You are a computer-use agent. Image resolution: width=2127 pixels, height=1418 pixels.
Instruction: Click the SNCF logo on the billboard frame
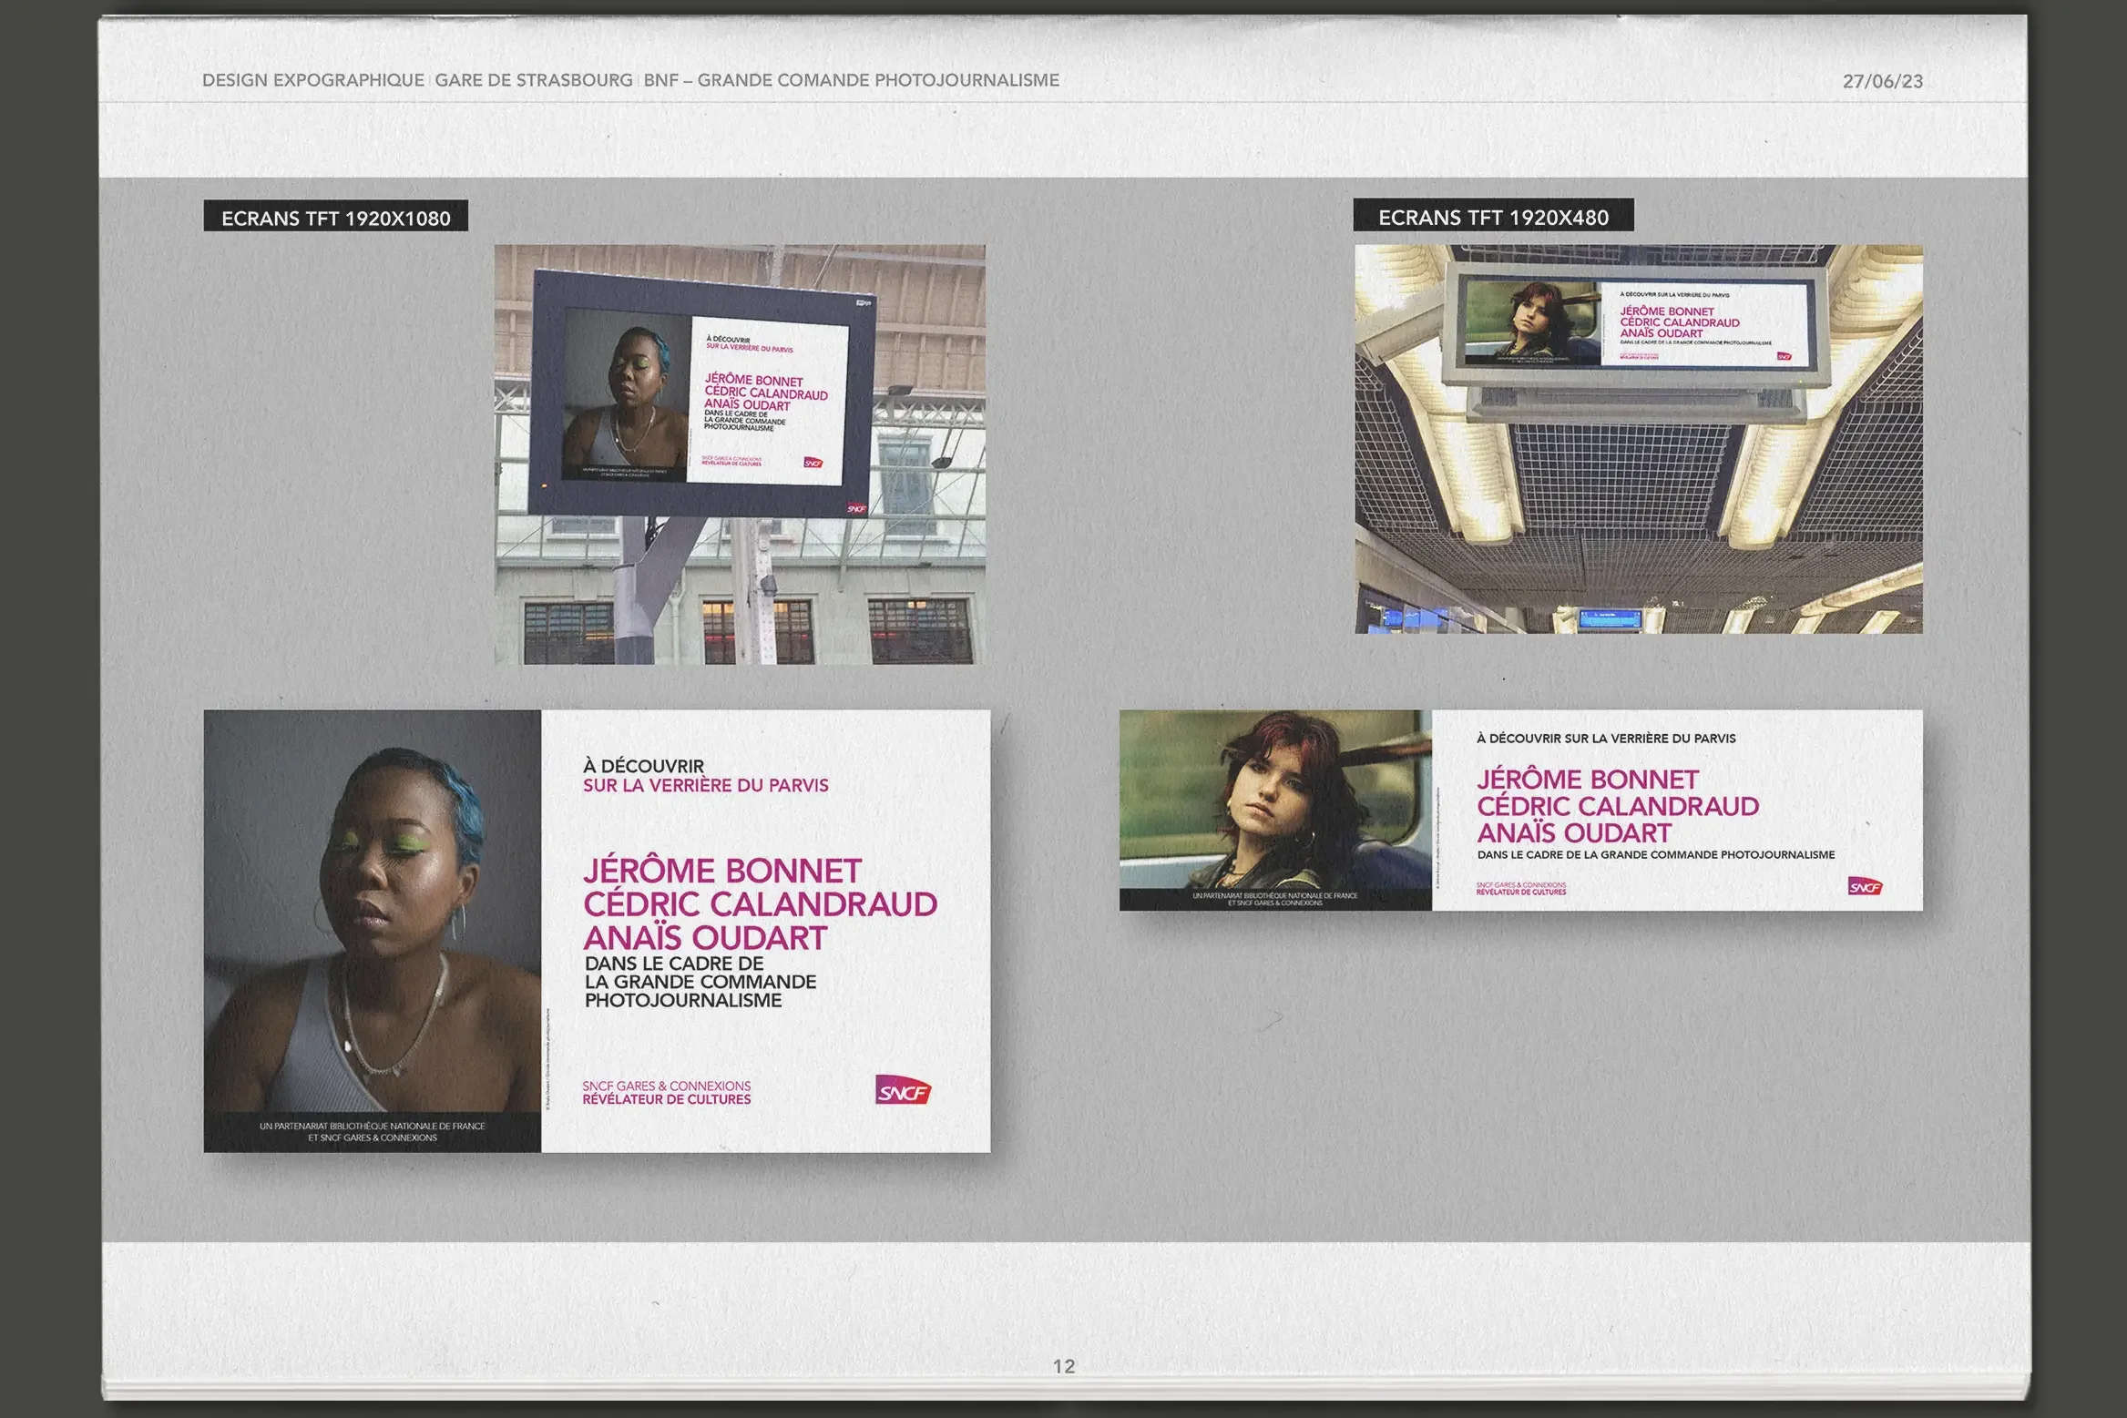[x=856, y=508]
